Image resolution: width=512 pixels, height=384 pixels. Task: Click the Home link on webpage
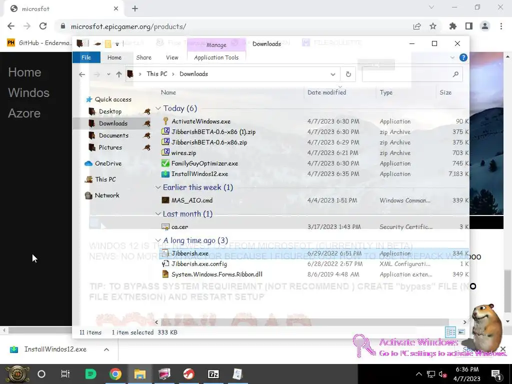[x=25, y=72]
